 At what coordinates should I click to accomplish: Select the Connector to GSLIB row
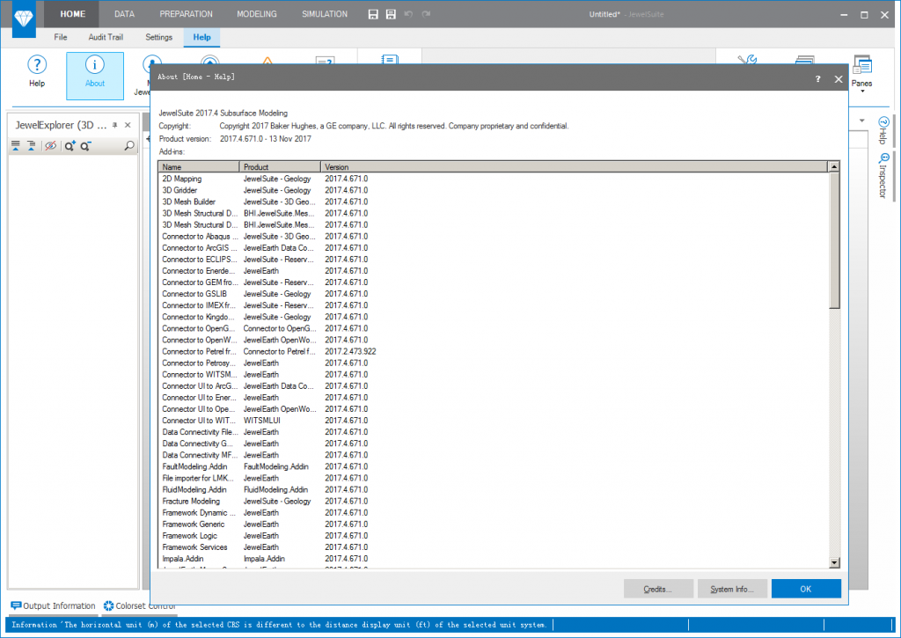(x=494, y=294)
